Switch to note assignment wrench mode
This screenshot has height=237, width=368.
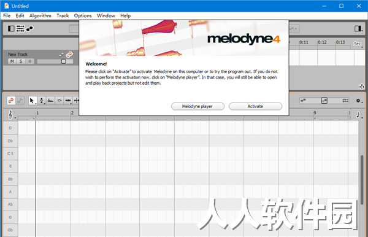click(x=20, y=101)
